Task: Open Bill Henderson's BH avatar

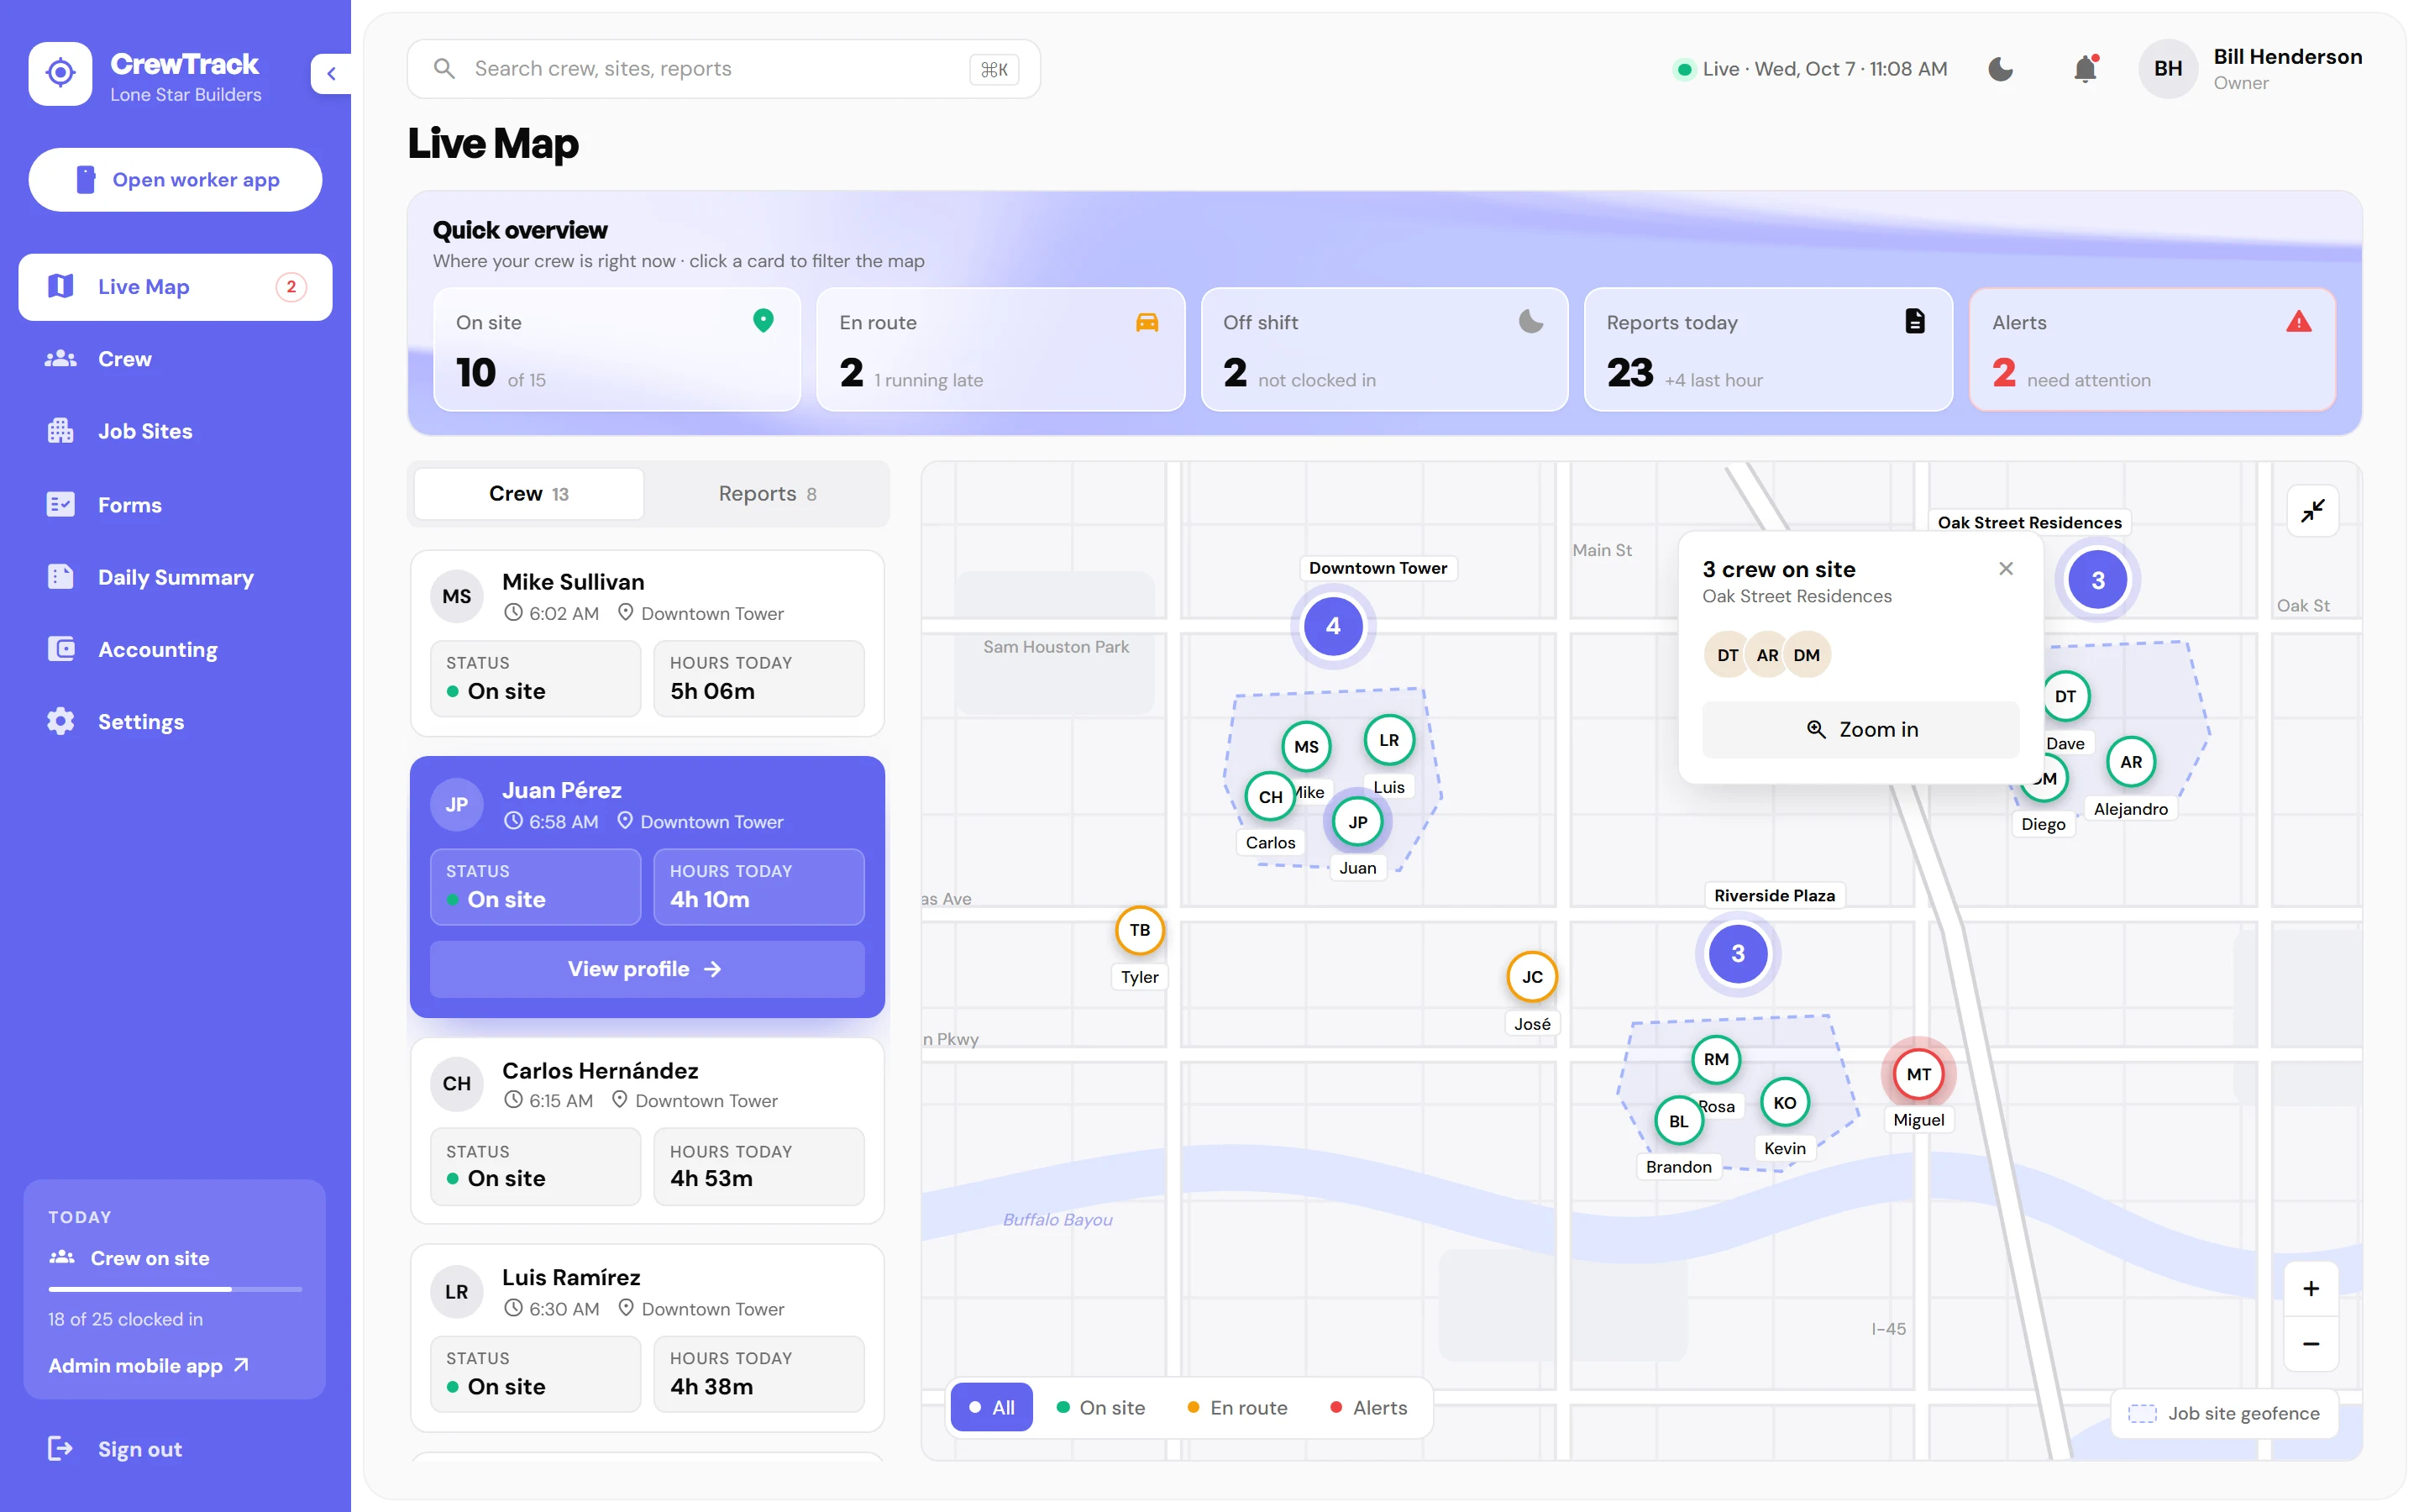Action: point(2167,69)
